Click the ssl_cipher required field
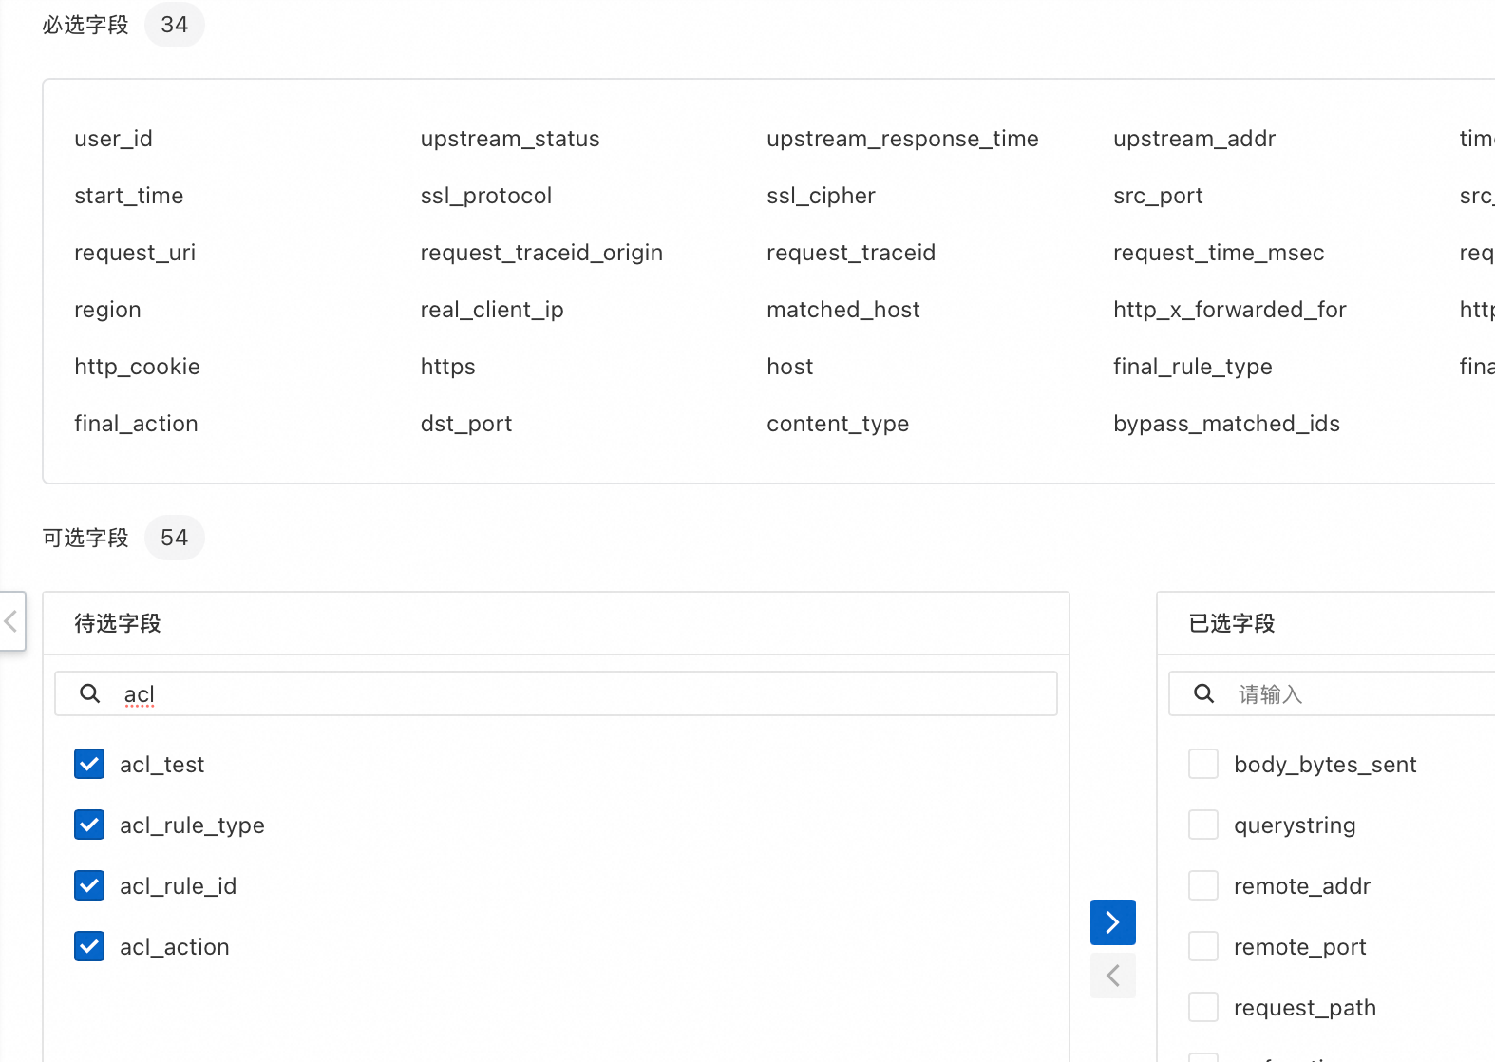This screenshot has height=1062, width=1495. (821, 196)
